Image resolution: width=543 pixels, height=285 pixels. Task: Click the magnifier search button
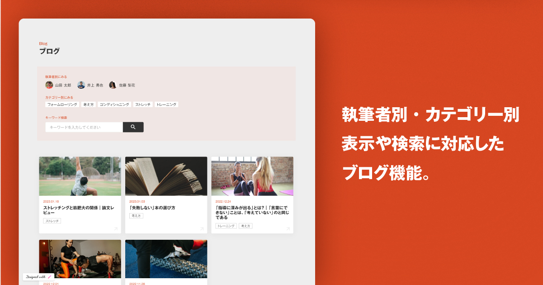[x=133, y=127]
